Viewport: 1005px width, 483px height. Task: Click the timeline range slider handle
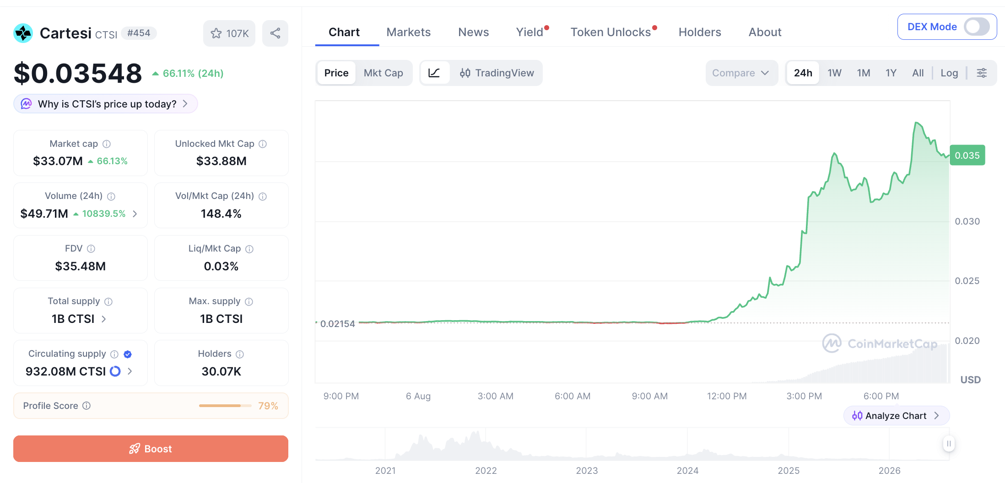point(949,443)
